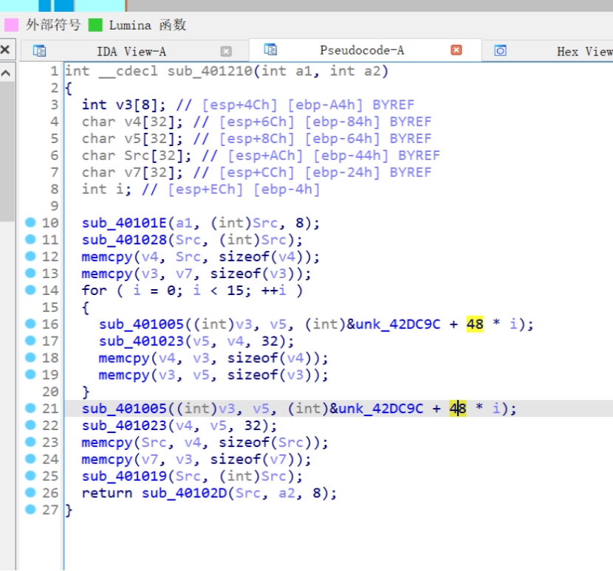Toggle breakpoint dot on line 10

point(30,222)
